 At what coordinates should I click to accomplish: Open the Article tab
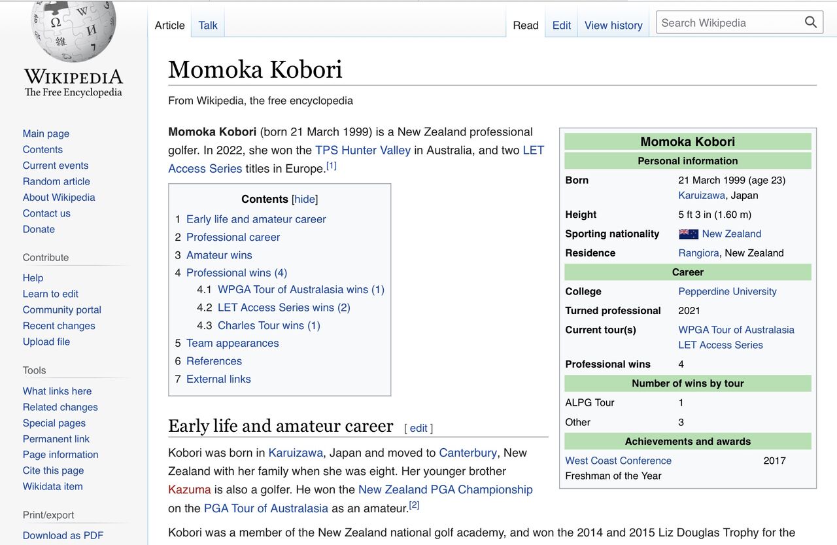[170, 25]
